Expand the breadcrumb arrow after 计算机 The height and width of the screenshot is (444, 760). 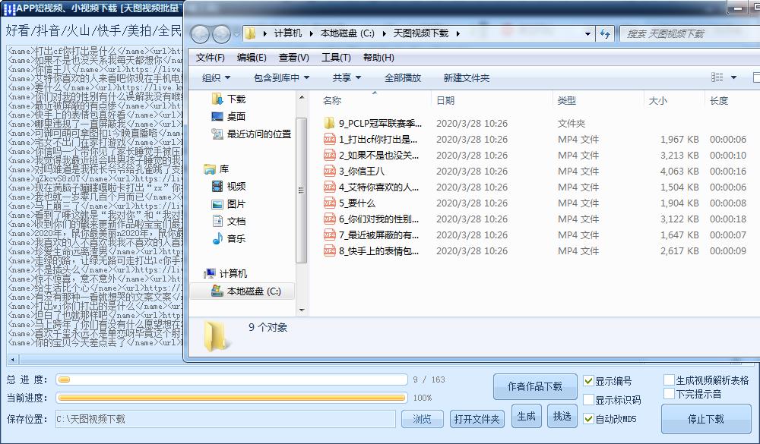311,33
